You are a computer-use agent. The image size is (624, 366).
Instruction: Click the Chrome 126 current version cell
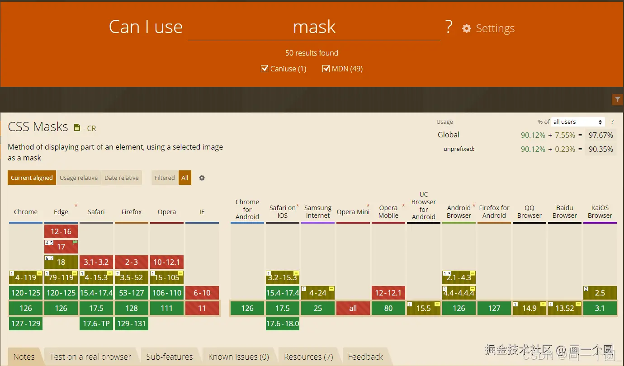(x=26, y=308)
